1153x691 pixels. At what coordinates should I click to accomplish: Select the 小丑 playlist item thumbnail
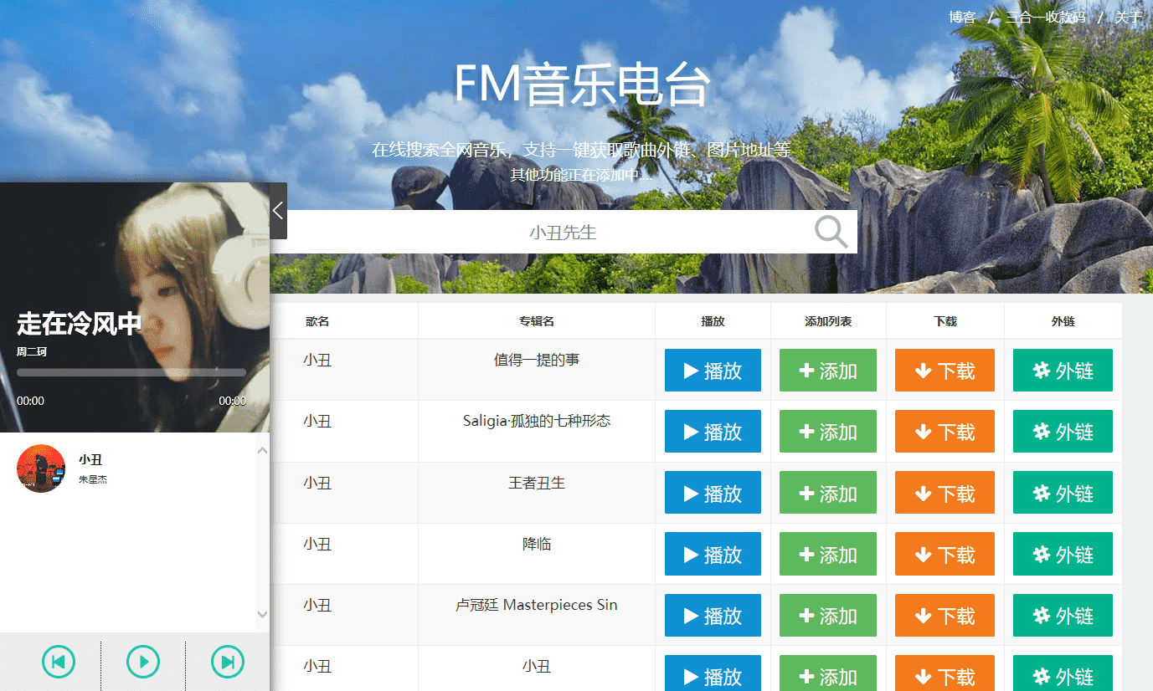click(x=41, y=468)
